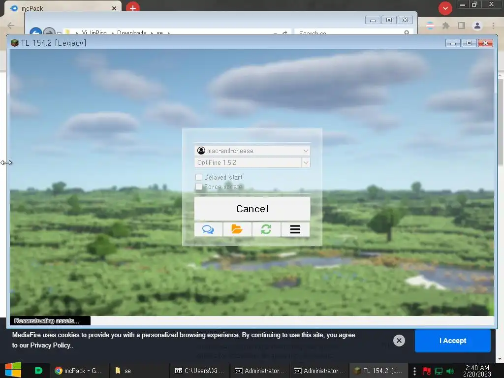Click the Explorer forward navigation arrow
Screen dimensions: 504x378
[49, 31]
